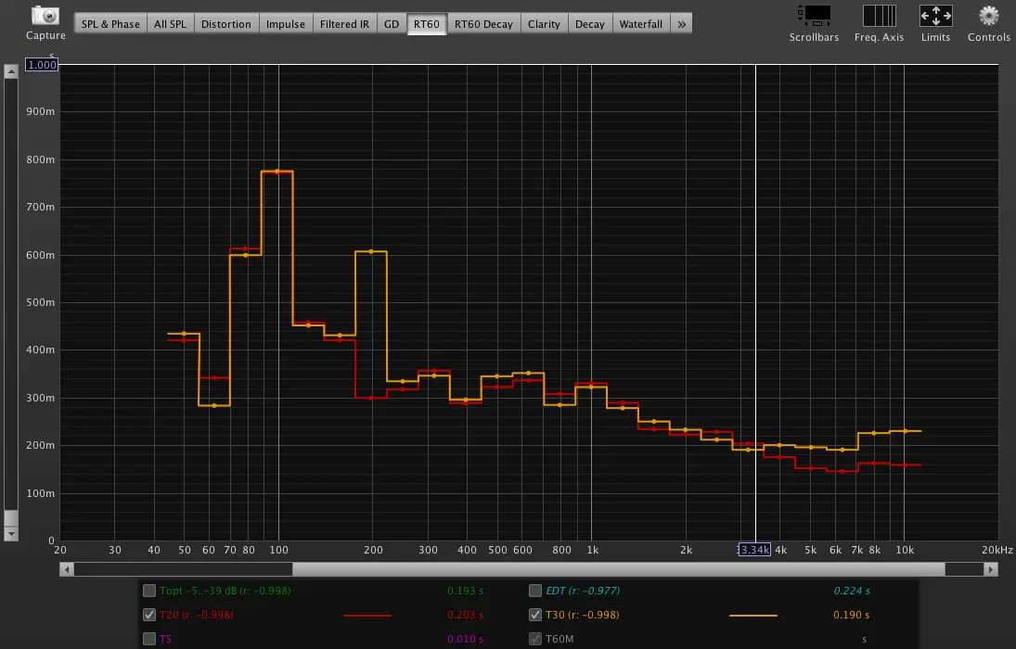Click the red T20 line swatch
Image resolution: width=1016 pixels, height=649 pixels.
(367, 615)
